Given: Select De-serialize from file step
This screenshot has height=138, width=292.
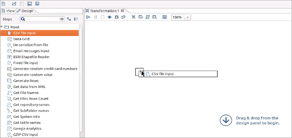Looking at the screenshot, I should click(x=31, y=45).
